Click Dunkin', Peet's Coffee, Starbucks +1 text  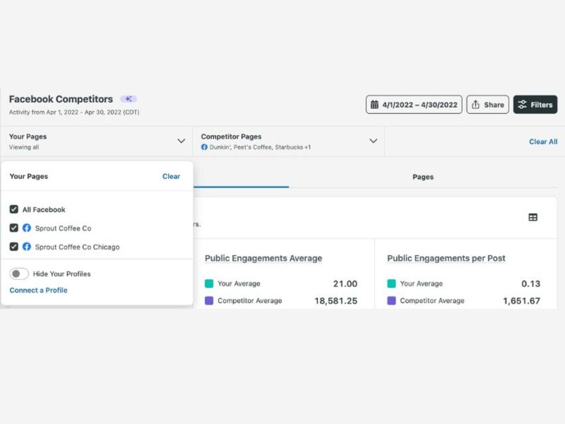(x=260, y=147)
